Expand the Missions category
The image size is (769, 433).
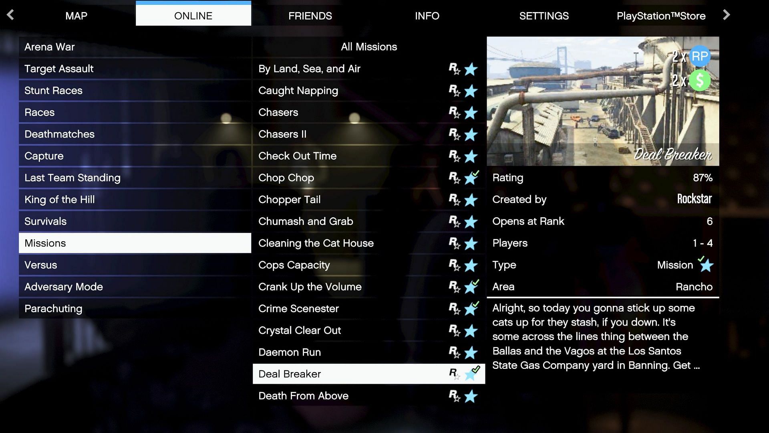click(x=135, y=243)
